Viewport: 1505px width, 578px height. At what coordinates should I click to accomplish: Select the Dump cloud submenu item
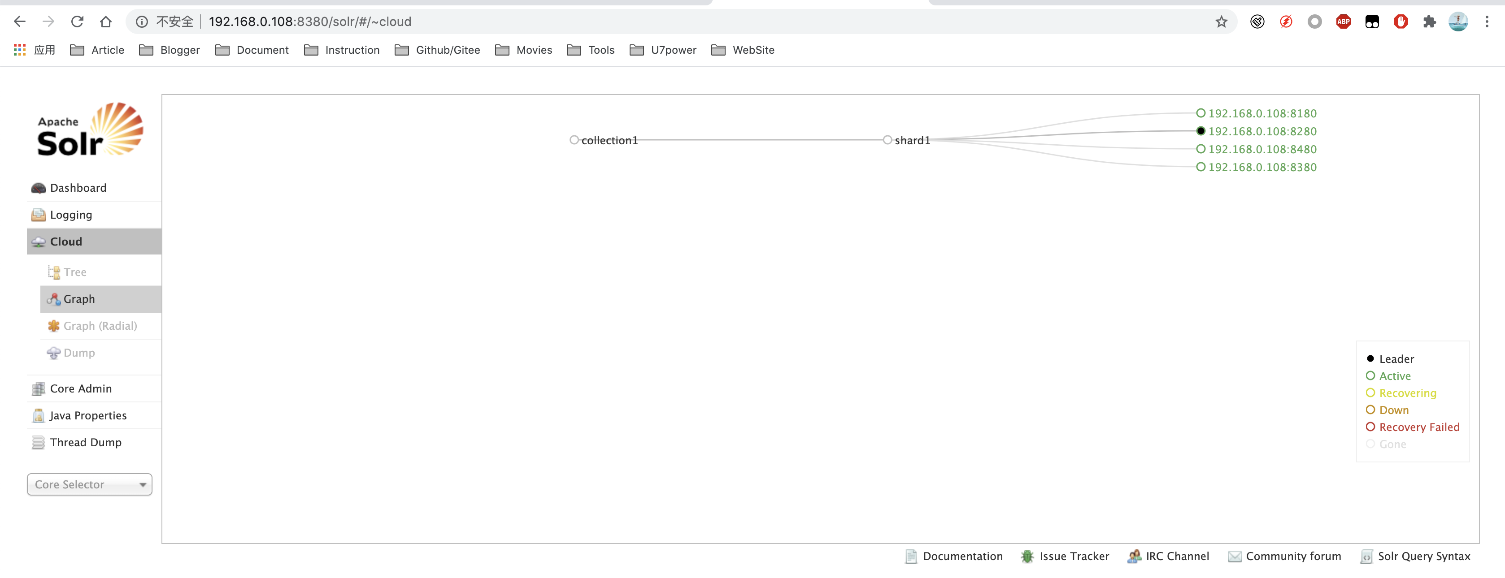point(79,353)
